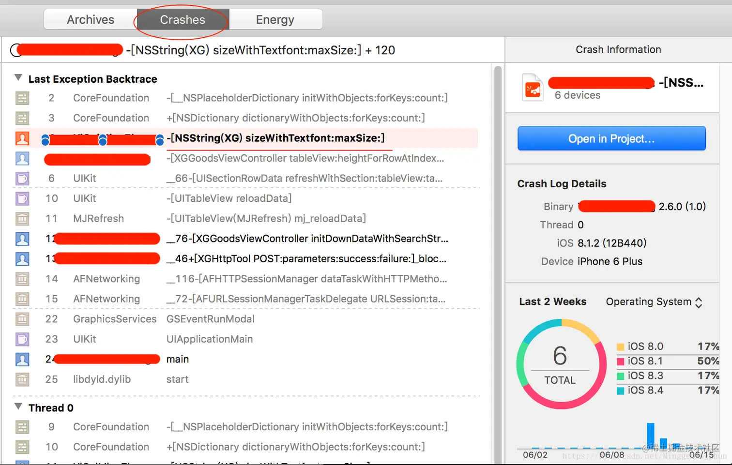This screenshot has width=732, height=465.
Task: Click the library icon beside frame 15 AFNetworking
Action: (x=22, y=299)
